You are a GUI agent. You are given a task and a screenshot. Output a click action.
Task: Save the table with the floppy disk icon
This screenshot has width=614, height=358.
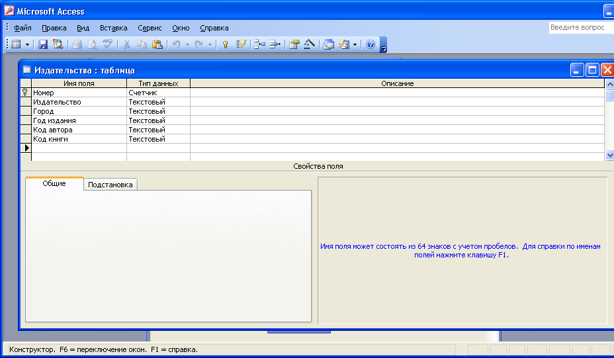pyautogui.click(x=43, y=44)
